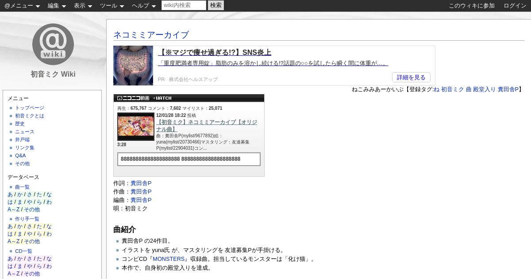Image resolution: width=531 pixels, height=279 pixels.
Task: Open the 編集 dropdown menu
Action: coord(57,6)
